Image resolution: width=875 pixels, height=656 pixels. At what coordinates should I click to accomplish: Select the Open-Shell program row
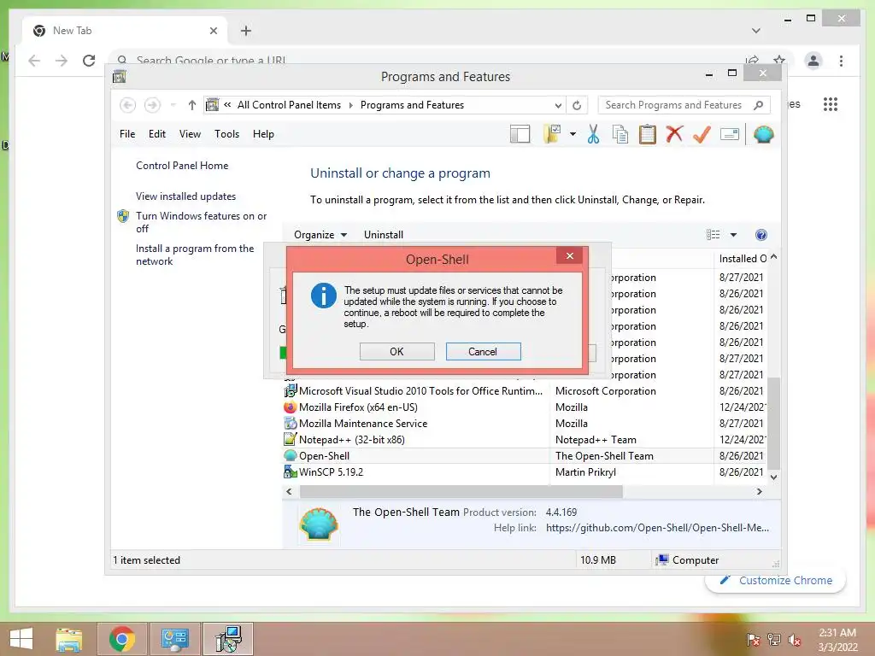525,456
